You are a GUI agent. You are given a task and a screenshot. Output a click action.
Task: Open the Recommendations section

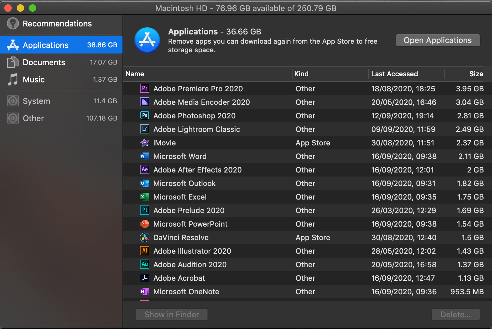pyautogui.click(x=61, y=24)
